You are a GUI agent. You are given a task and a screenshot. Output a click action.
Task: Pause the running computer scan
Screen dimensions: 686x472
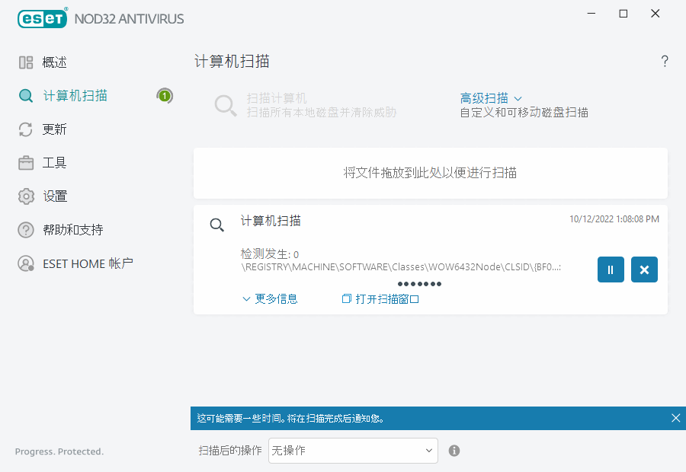point(611,269)
